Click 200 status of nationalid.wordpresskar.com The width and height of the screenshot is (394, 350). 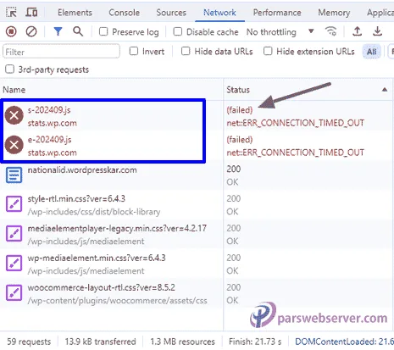234,169
